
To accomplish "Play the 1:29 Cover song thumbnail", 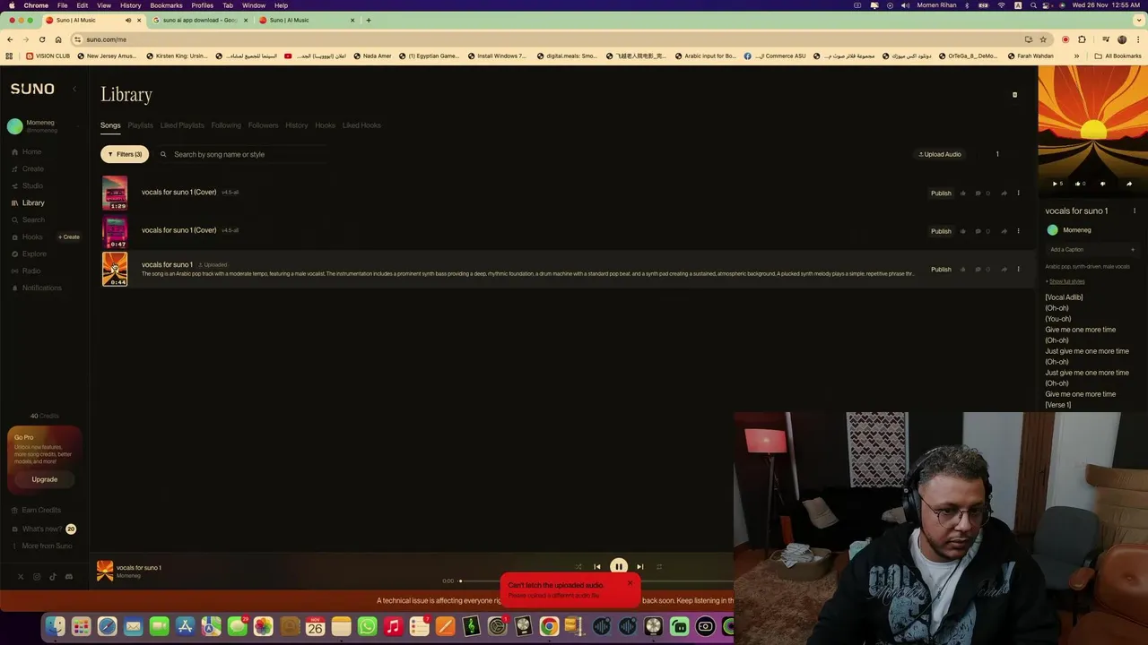I will tap(115, 193).
